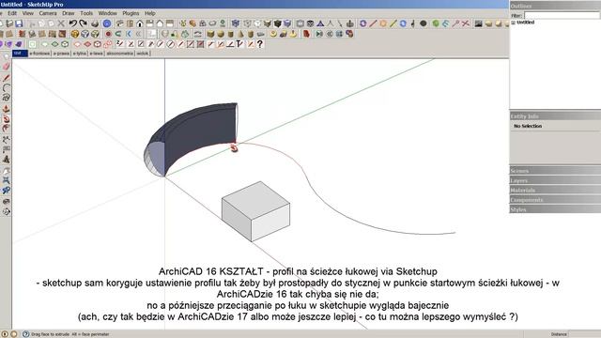Click the gray box in the viewport

tap(255, 211)
